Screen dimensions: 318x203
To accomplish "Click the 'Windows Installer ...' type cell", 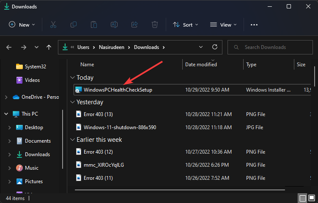I will (x=268, y=90).
